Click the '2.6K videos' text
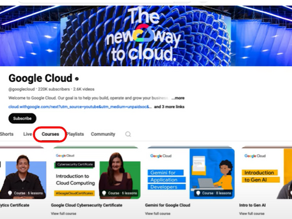292x219 pixels. [x=84, y=89]
